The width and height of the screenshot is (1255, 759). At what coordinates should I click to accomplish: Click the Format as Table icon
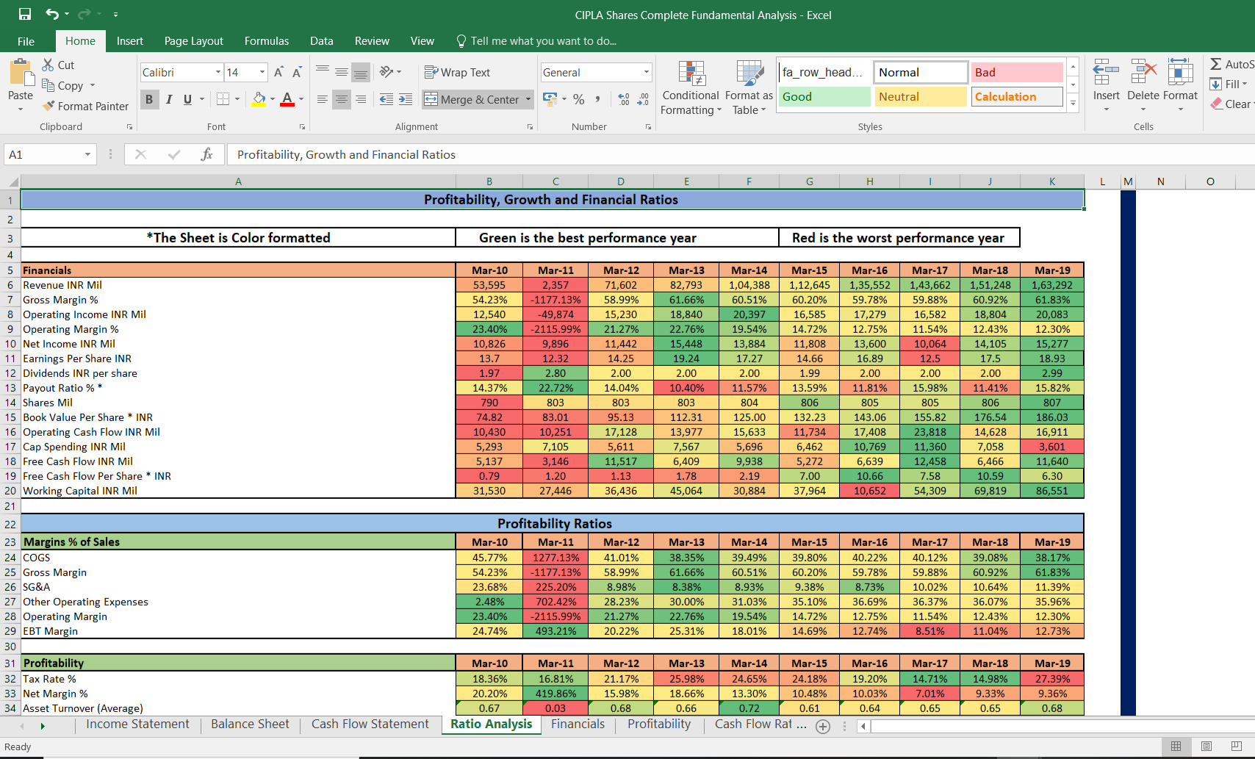(x=748, y=90)
